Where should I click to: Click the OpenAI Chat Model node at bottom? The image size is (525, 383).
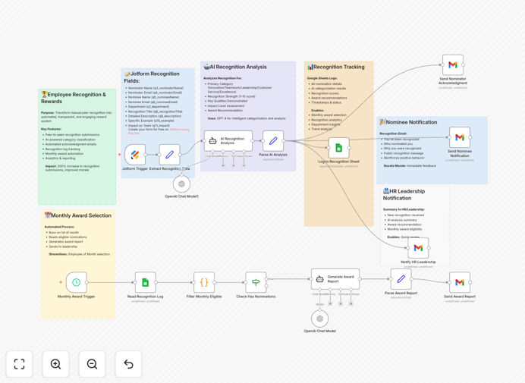pyautogui.click(x=319, y=319)
